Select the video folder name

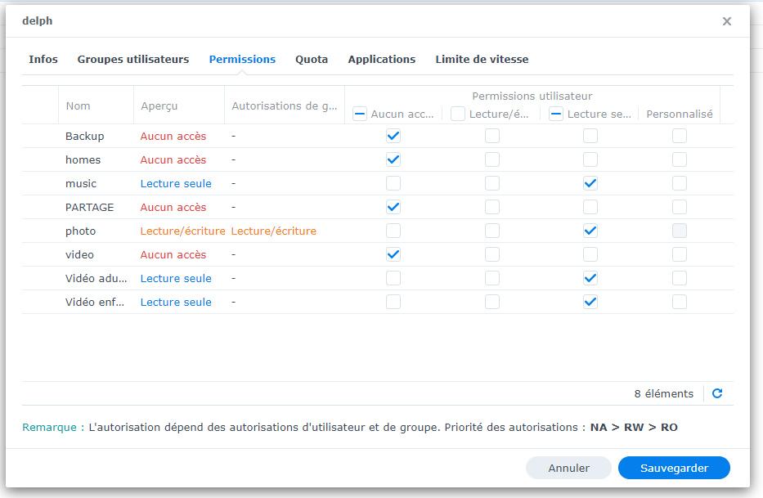coord(79,254)
